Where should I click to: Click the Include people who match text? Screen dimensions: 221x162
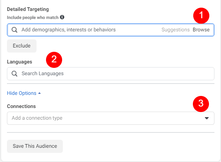click(x=33, y=17)
